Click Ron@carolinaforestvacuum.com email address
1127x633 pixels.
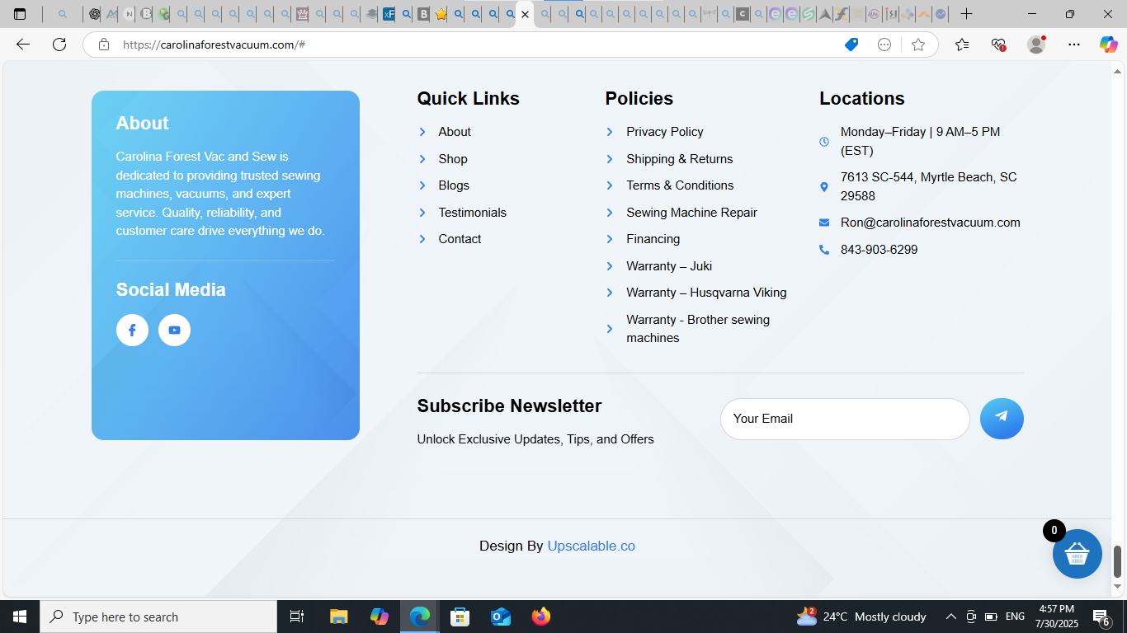930,223
